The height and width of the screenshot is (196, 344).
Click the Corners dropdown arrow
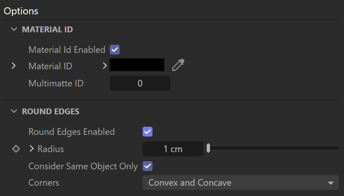tap(330, 183)
